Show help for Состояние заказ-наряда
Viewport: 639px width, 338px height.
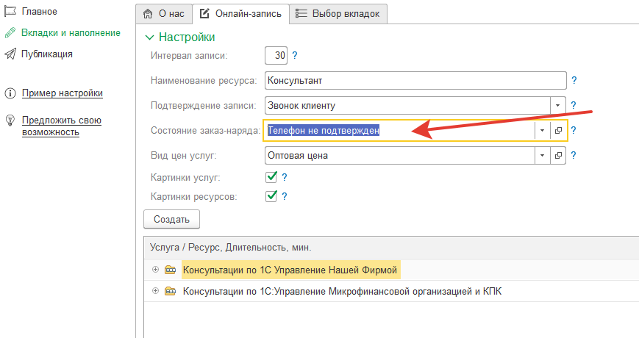point(574,130)
